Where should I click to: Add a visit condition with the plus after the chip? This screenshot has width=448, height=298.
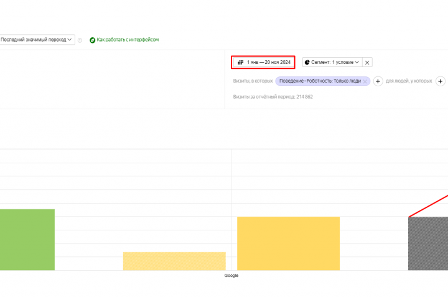378,81
